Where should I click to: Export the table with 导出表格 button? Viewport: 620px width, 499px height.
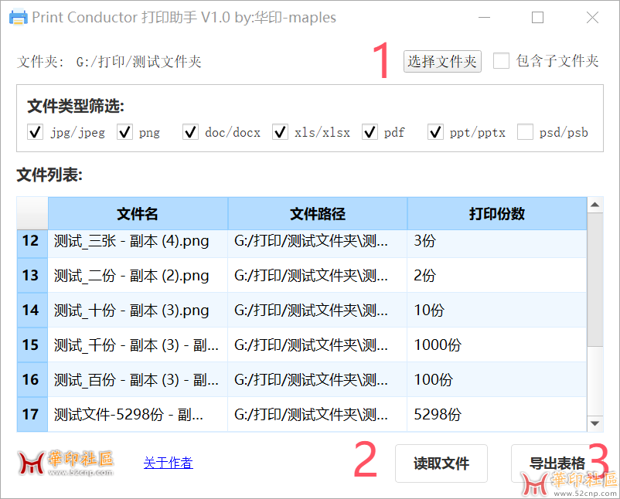coord(555,463)
